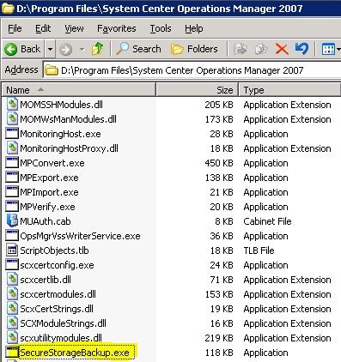Click the Forward navigation arrow icon
Screen dimensions: 341x362
[x=65, y=50]
